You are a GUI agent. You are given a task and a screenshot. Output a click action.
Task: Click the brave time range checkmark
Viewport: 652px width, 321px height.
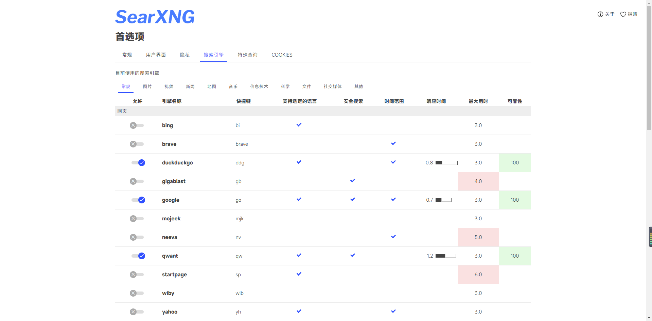[x=393, y=144]
